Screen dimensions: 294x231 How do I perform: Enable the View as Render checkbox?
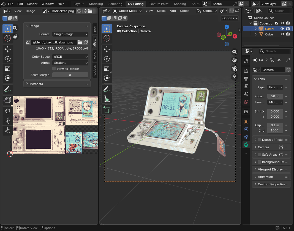point(54,69)
